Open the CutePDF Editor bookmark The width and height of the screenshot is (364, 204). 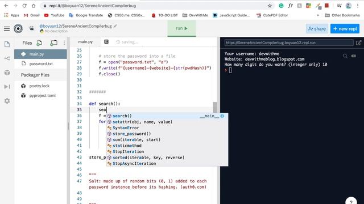click(x=272, y=15)
